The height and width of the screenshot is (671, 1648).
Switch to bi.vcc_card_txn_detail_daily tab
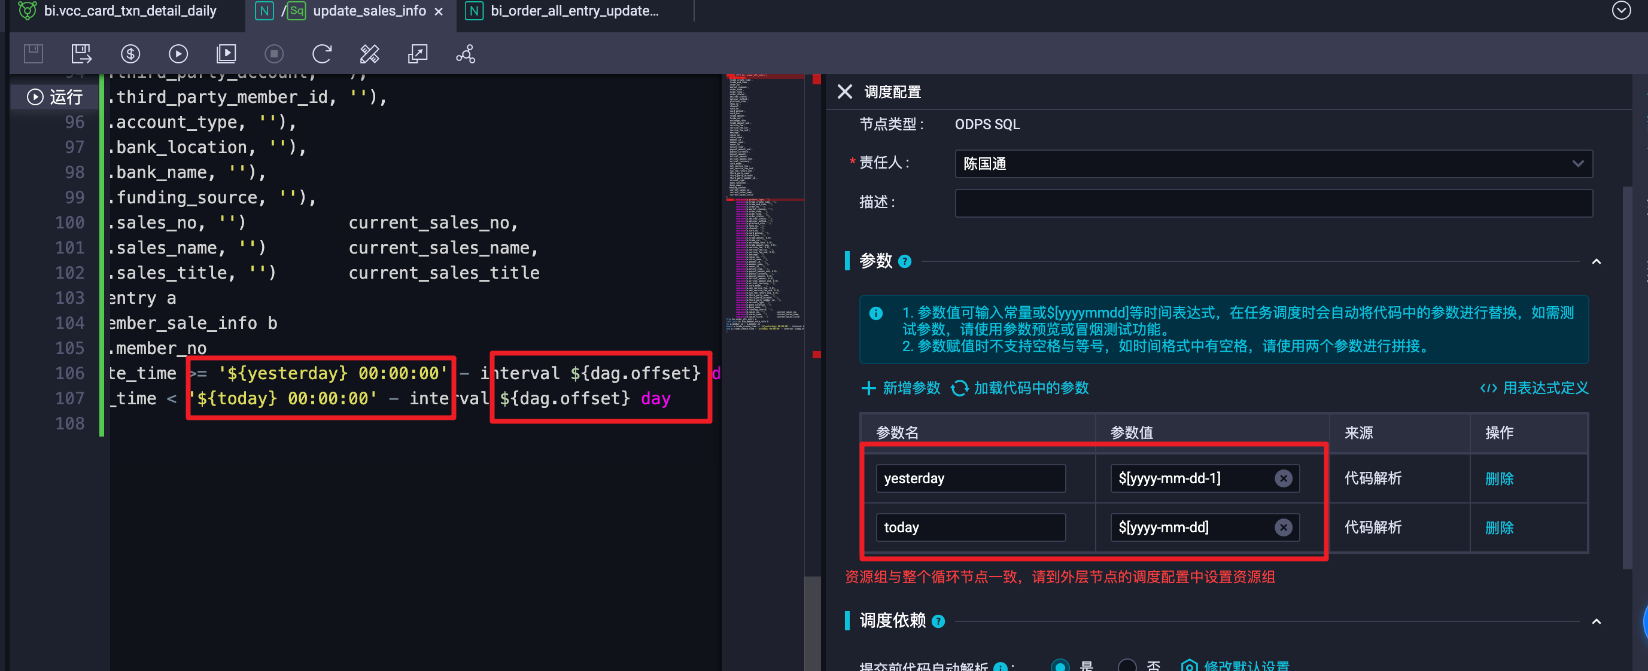click(x=130, y=10)
